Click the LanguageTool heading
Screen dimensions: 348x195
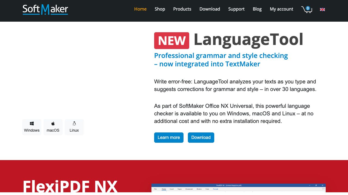[x=248, y=40]
